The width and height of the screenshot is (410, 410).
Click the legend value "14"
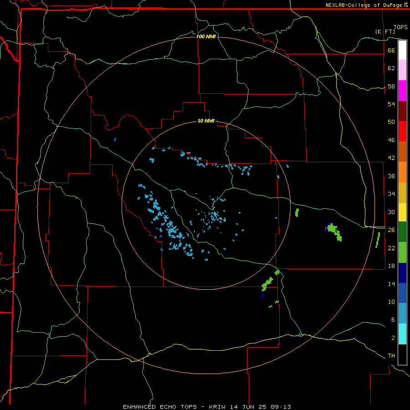tap(391, 284)
